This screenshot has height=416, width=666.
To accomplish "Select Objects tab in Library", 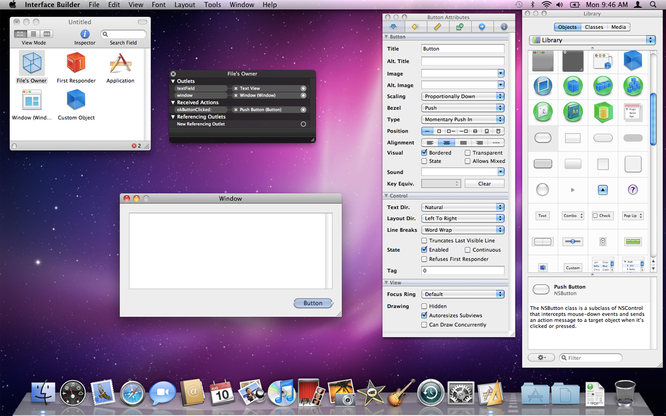I will point(568,27).
